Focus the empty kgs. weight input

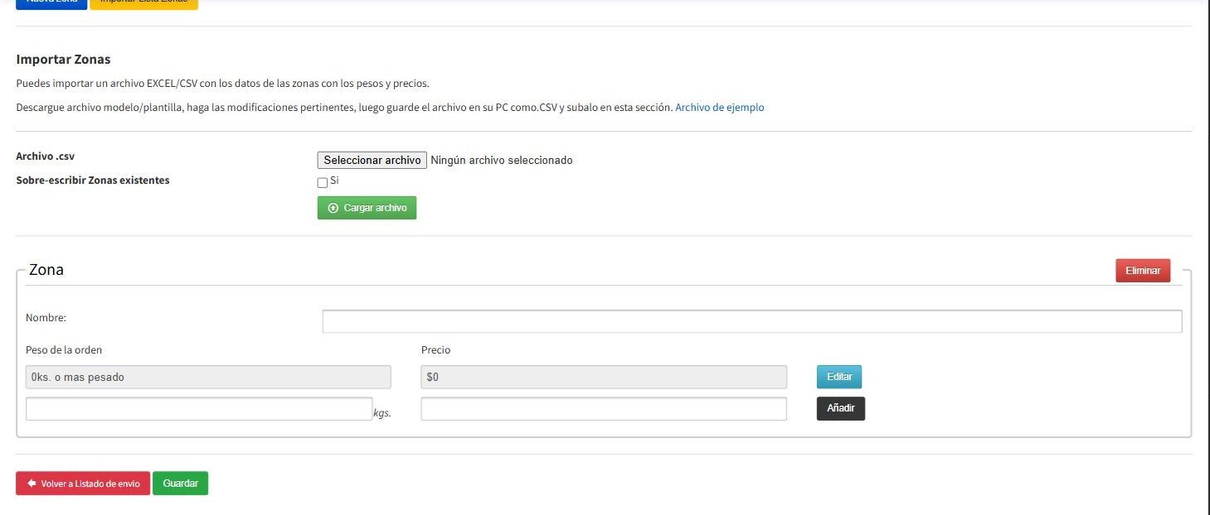(199, 409)
